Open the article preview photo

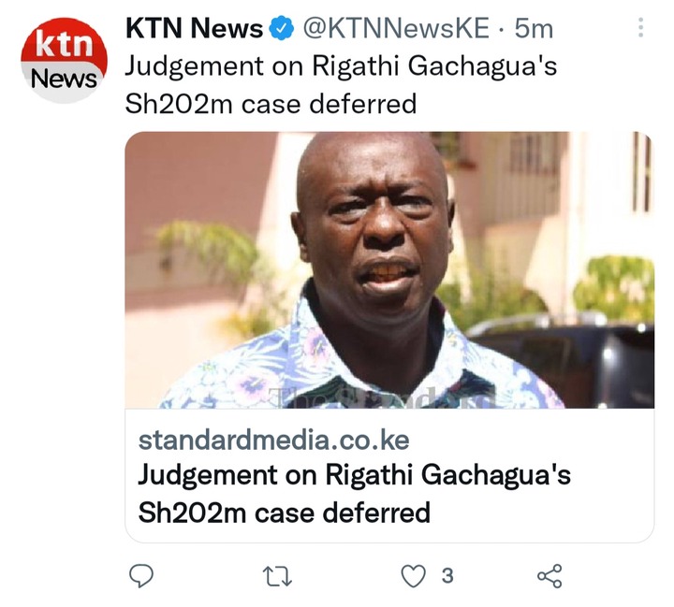click(389, 269)
